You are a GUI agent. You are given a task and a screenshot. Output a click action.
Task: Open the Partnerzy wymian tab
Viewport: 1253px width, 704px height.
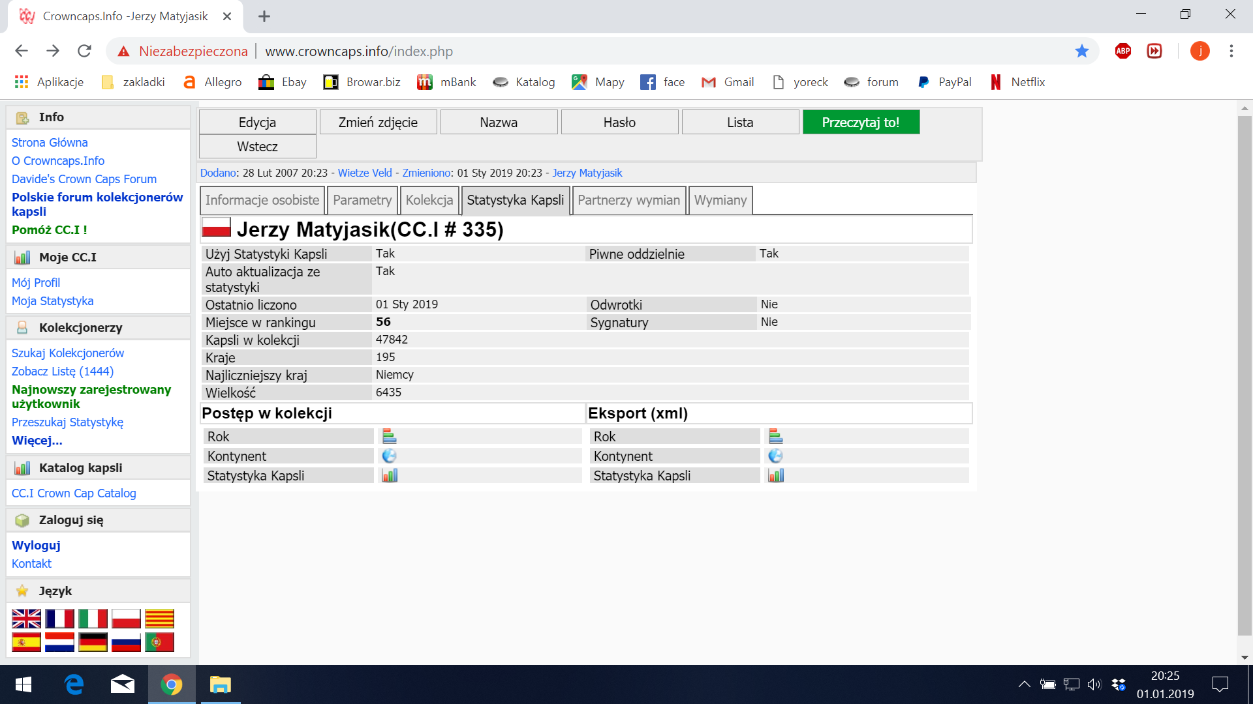coord(628,200)
